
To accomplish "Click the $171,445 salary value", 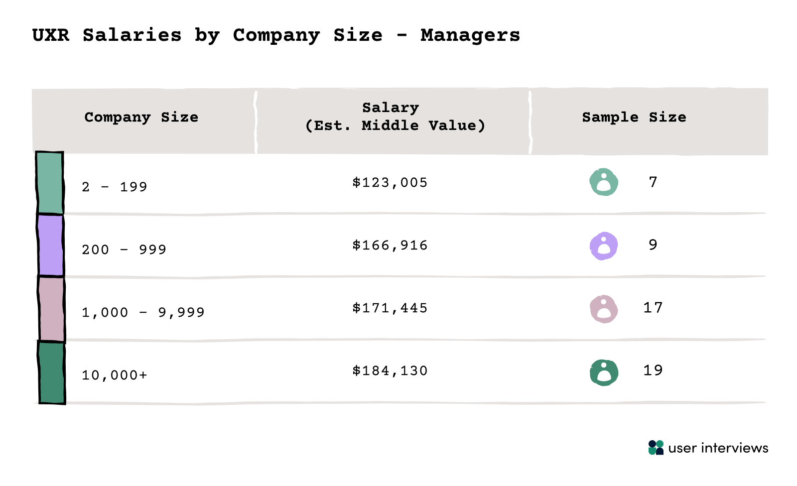I will point(390,308).
